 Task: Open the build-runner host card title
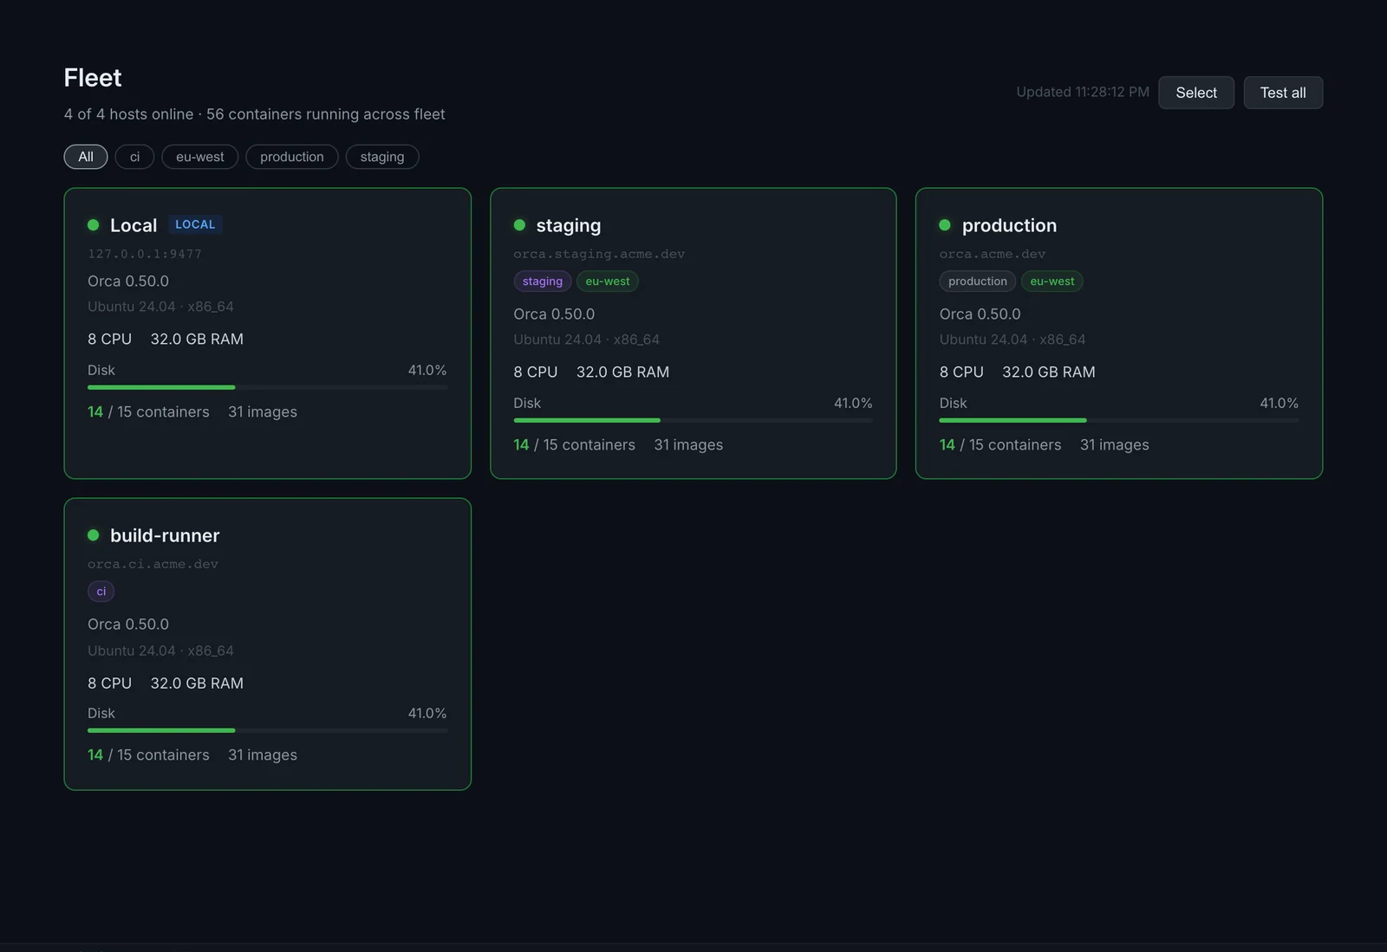pyautogui.click(x=165, y=535)
